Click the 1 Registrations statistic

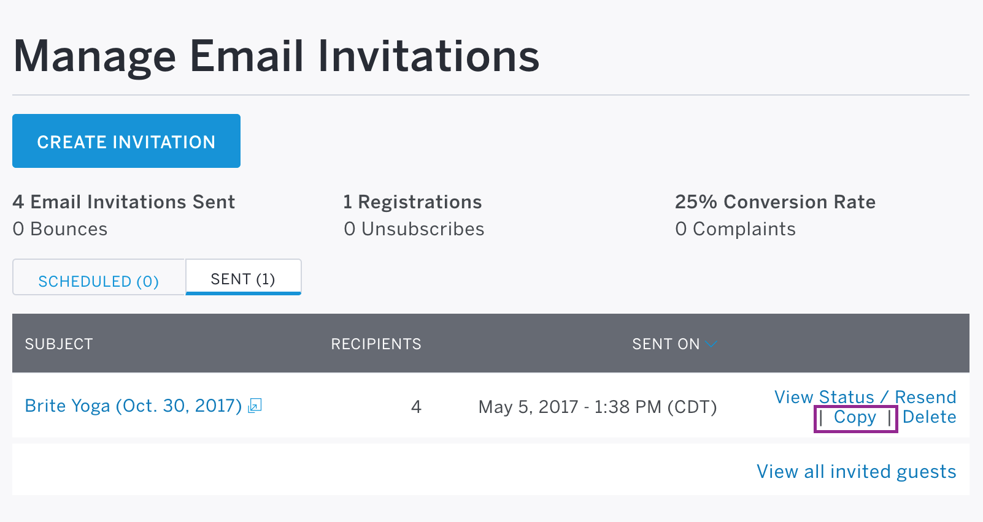412,202
